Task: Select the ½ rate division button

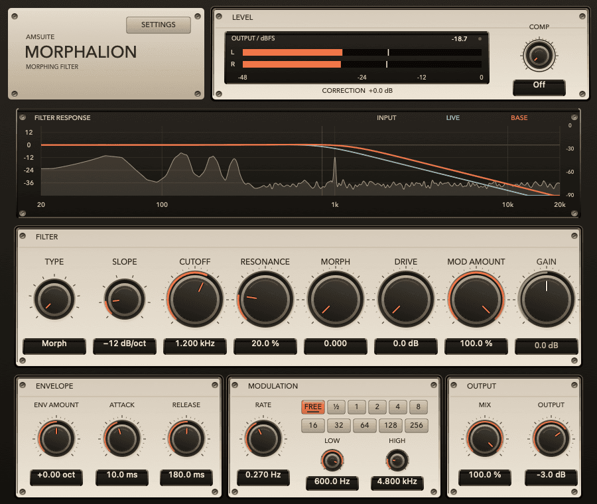Action: tap(336, 407)
